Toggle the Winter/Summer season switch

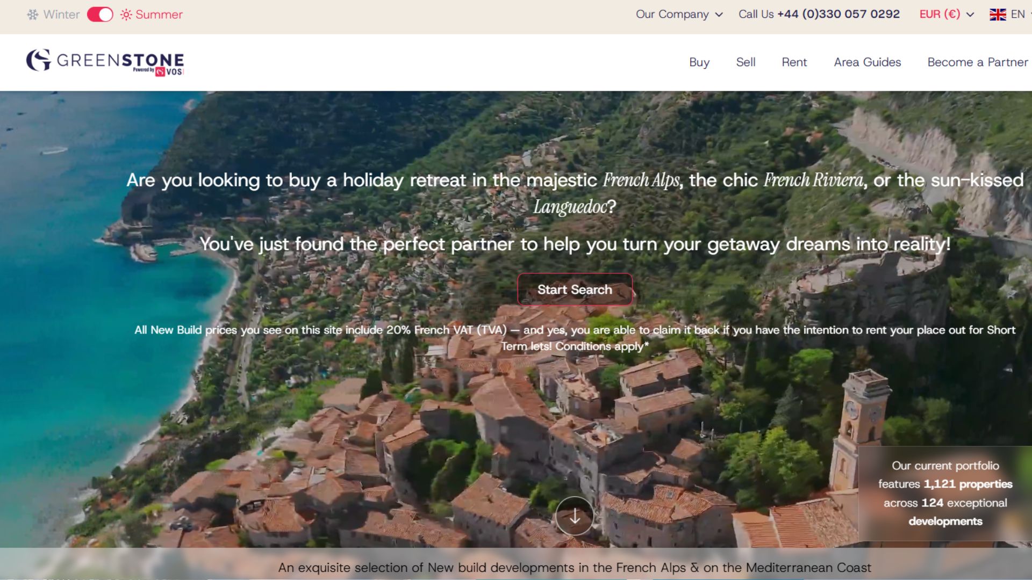click(x=100, y=15)
